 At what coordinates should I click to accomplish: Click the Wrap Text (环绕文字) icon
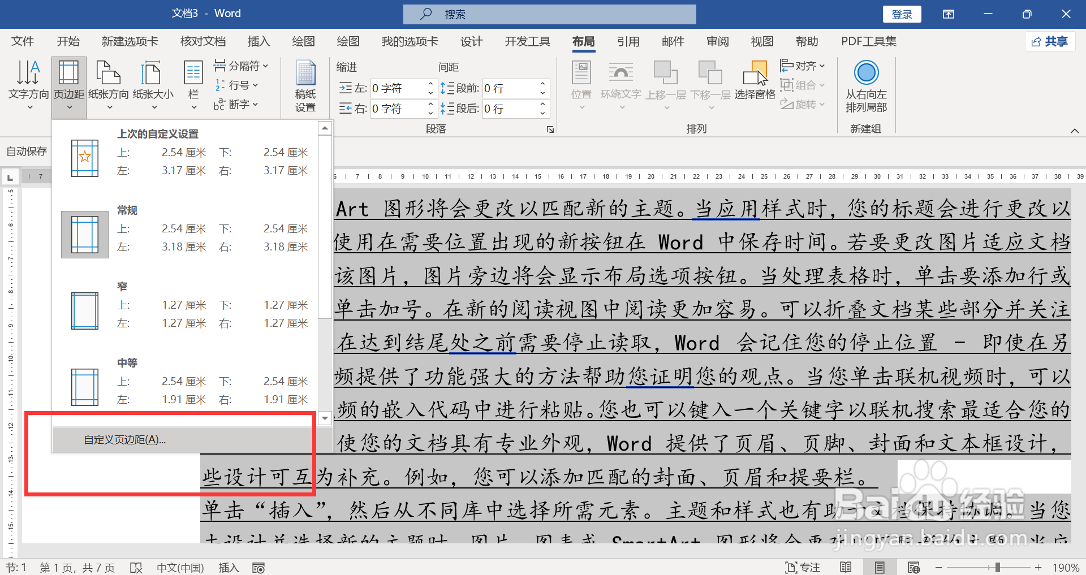[620, 85]
